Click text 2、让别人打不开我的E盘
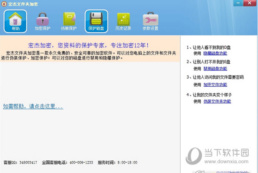This screenshot has height=173, width=258. (208, 62)
